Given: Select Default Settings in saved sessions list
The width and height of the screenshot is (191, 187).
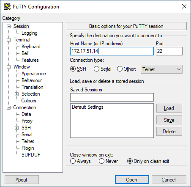Looking at the screenshot, I should pyautogui.click(x=87, y=107).
